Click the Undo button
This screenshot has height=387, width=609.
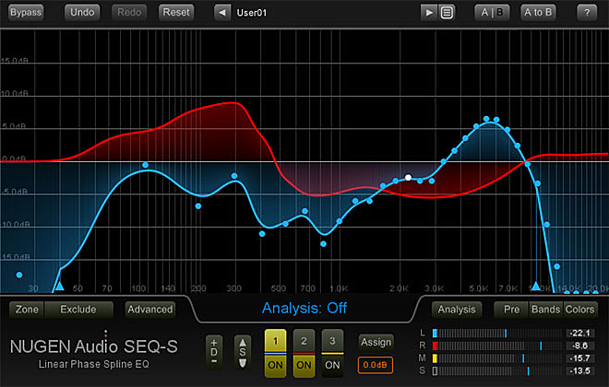click(x=82, y=12)
